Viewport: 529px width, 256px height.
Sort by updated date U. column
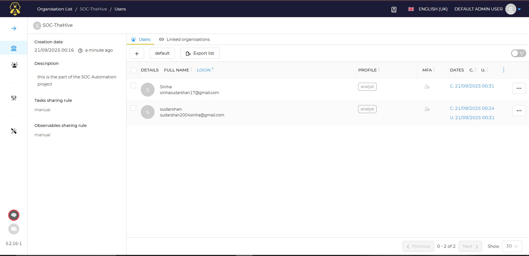[x=485, y=70]
